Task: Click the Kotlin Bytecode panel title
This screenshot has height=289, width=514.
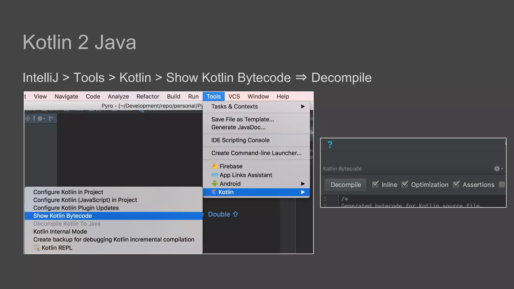Action: (342, 169)
